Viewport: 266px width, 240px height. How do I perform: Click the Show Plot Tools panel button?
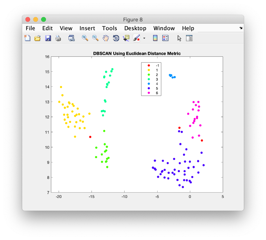[x=189, y=38]
